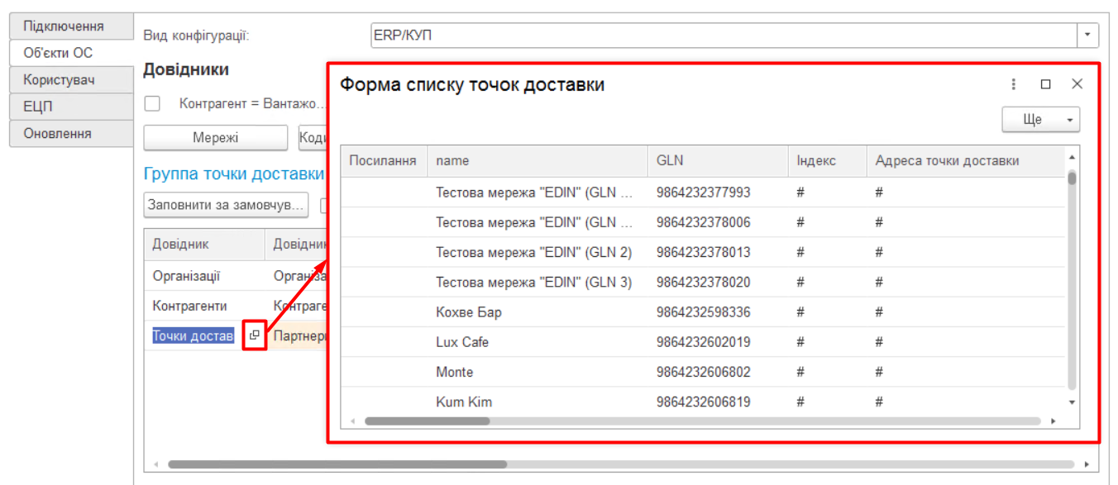Switch to the Підключення tab
1118x485 pixels.
(71, 26)
